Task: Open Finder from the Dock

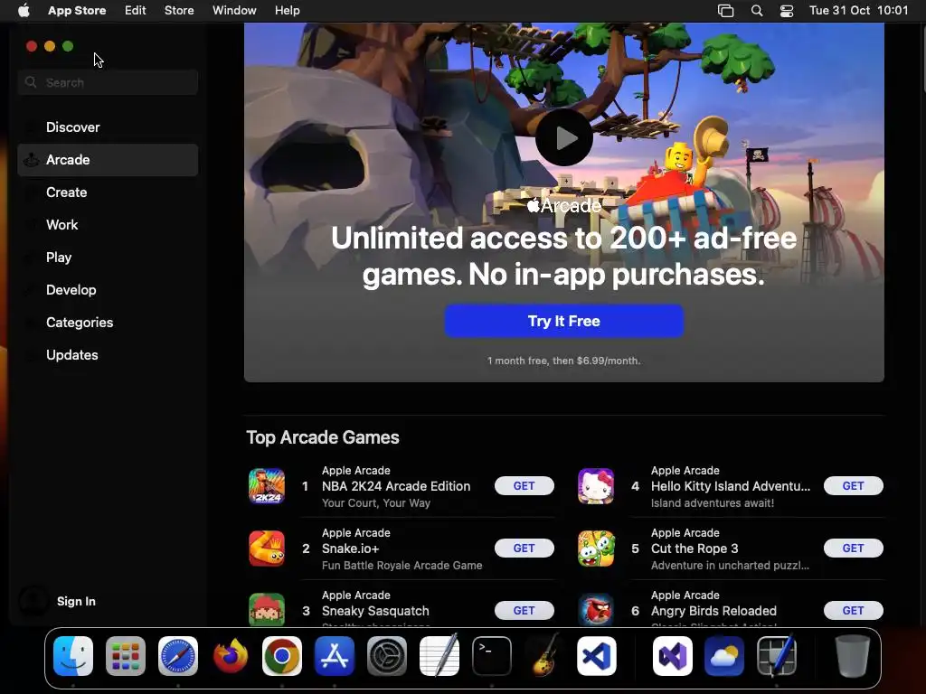Action: tap(73, 656)
